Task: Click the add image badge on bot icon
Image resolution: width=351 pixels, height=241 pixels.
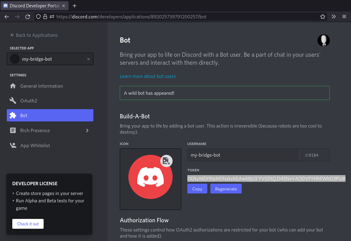Action: (x=166, y=161)
